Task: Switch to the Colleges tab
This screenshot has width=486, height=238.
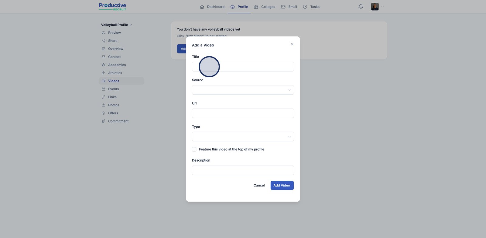Action: [x=265, y=7]
